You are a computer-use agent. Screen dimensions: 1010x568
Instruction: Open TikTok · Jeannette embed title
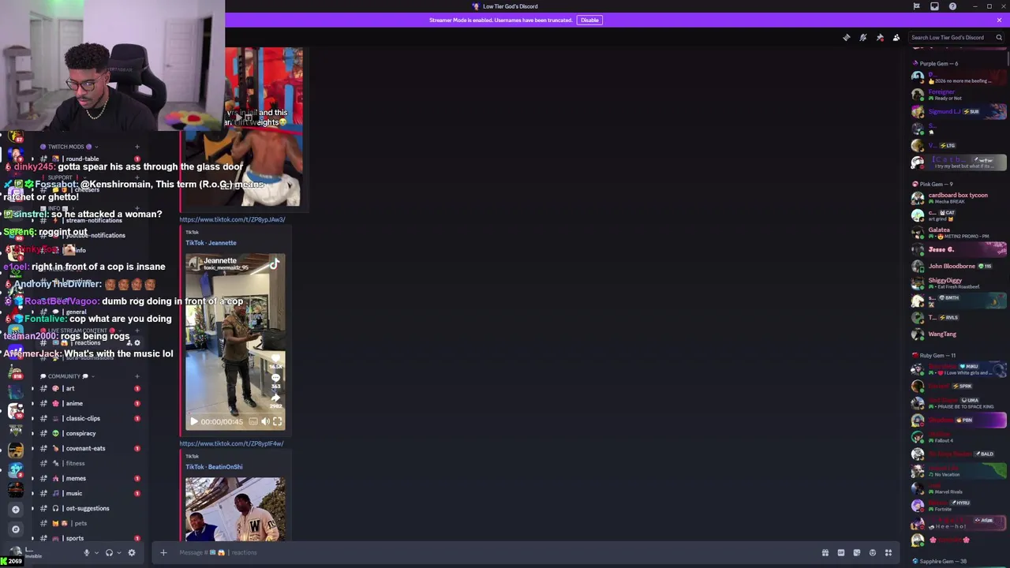[211, 243]
